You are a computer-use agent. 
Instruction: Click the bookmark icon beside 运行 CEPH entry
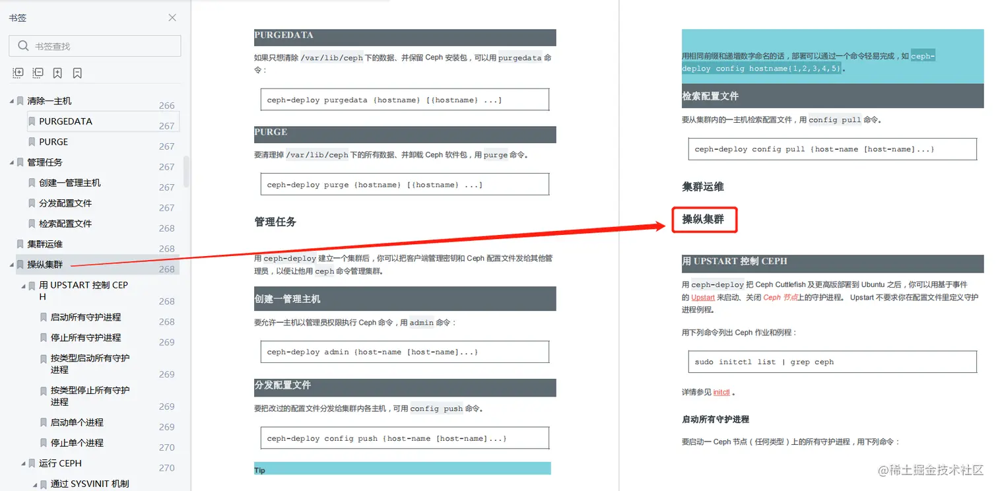coord(32,463)
